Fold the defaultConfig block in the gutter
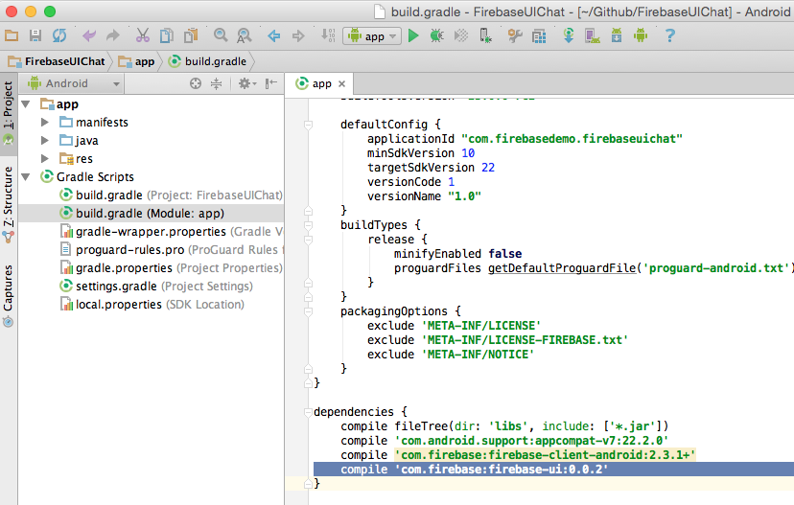Image resolution: width=794 pixels, height=505 pixels. click(x=308, y=125)
